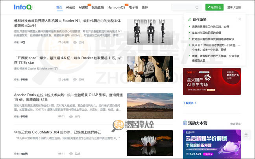Click the eye icon beside 2058 views

coord(75,42)
